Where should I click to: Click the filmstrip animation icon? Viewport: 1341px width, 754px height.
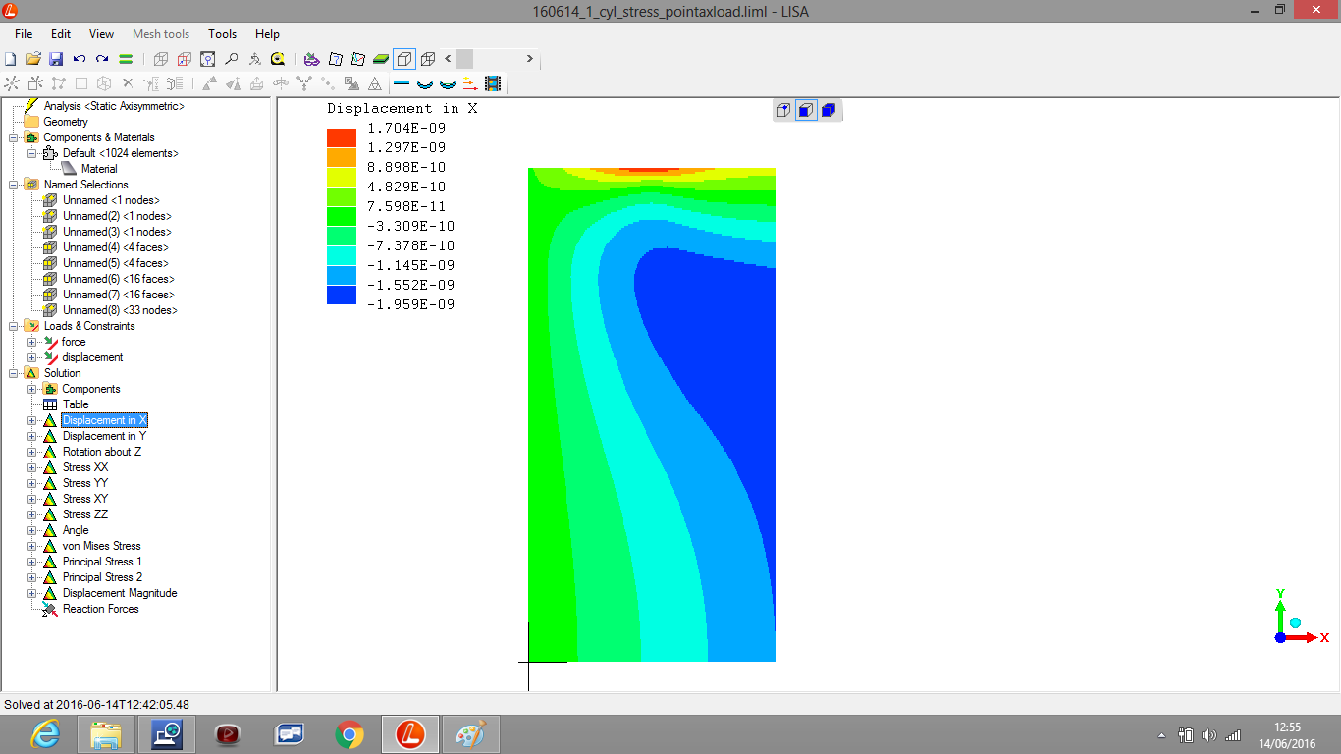tap(493, 84)
